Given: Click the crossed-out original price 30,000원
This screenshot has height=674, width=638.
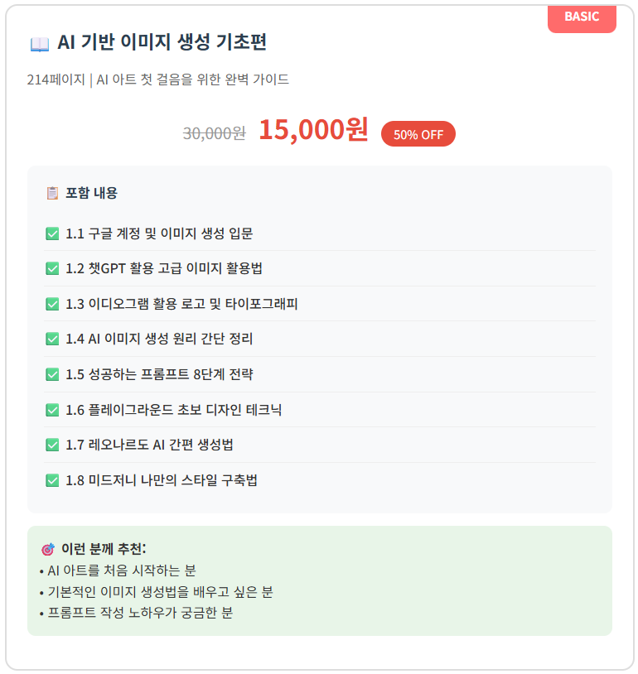Looking at the screenshot, I should [x=214, y=133].
